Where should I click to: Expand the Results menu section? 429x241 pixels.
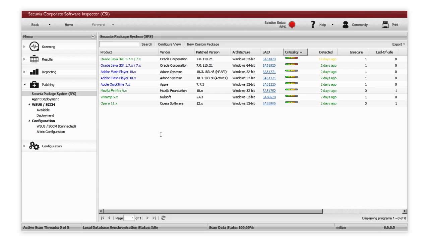point(24,59)
